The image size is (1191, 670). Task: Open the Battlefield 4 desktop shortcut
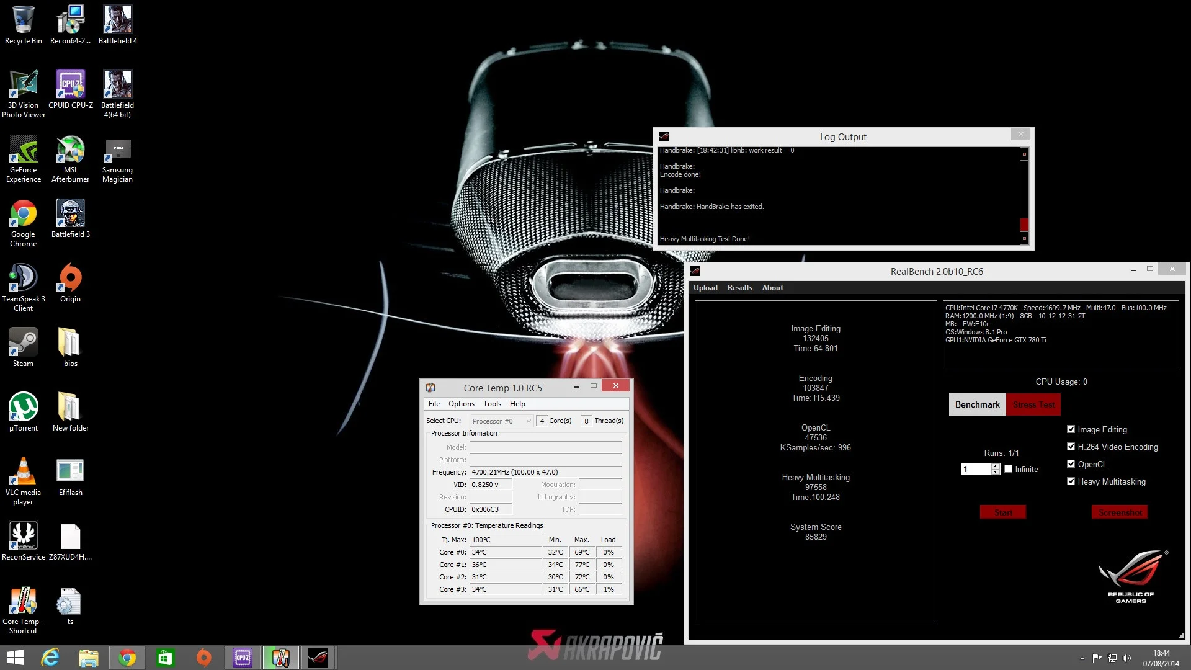click(x=117, y=26)
